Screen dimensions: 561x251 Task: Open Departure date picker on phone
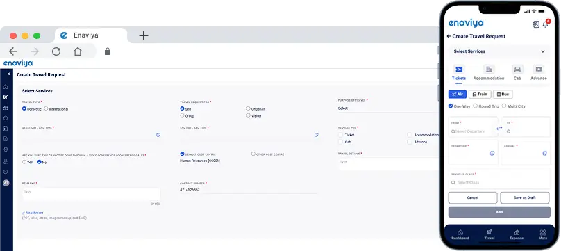click(492, 153)
